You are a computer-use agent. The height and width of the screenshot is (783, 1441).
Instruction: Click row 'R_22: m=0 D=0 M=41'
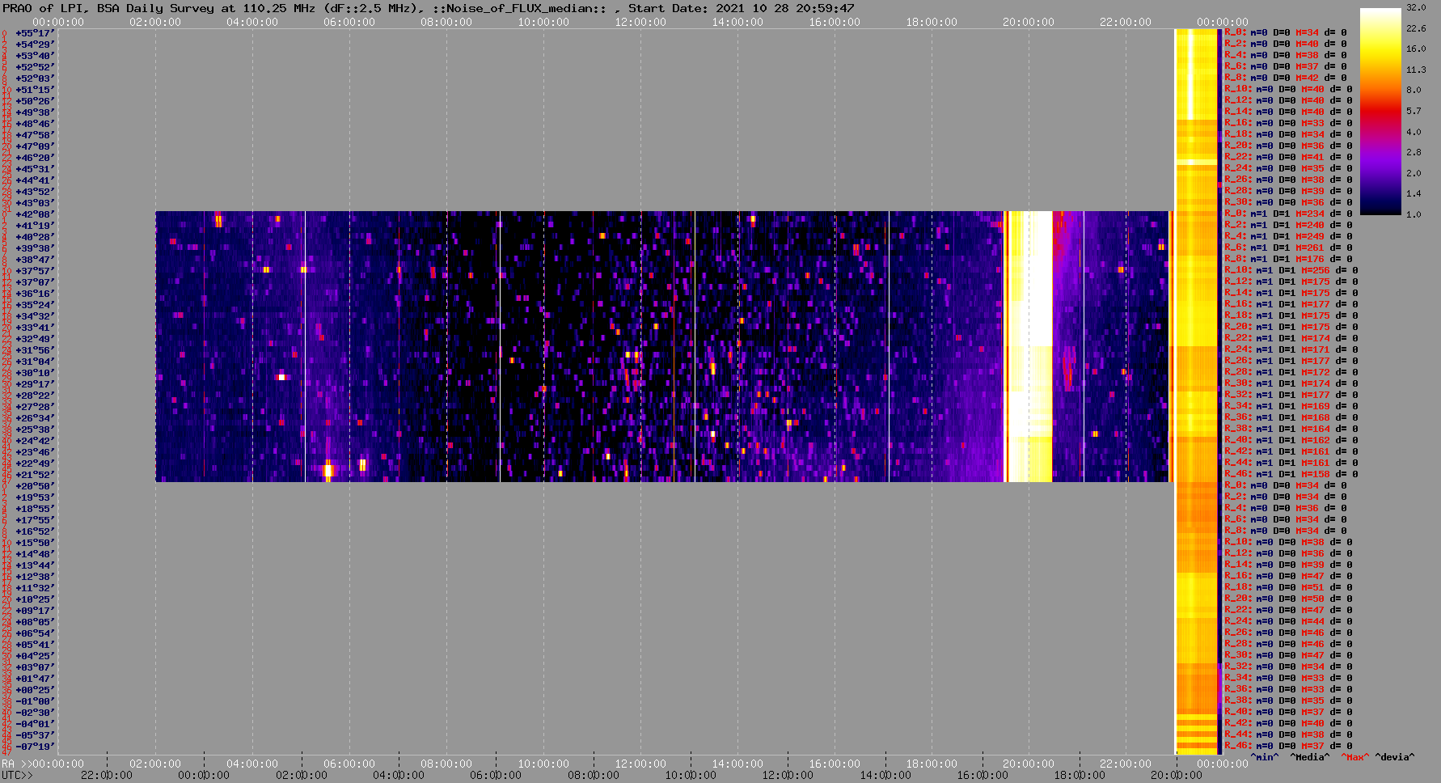pyautogui.click(x=1288, y=157)
